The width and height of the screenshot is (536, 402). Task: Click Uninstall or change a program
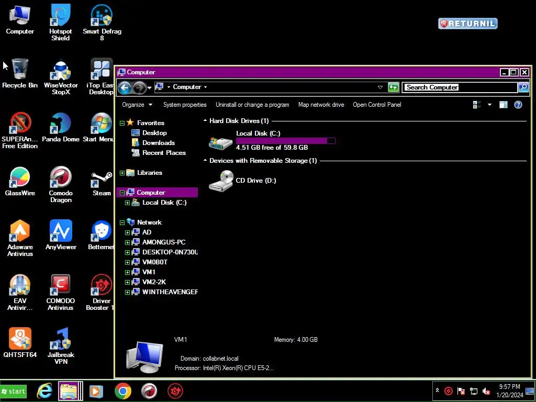click(x=252, y=105)
